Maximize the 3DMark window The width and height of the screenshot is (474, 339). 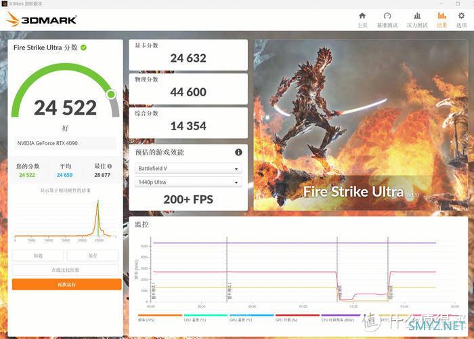click(458, 3)
